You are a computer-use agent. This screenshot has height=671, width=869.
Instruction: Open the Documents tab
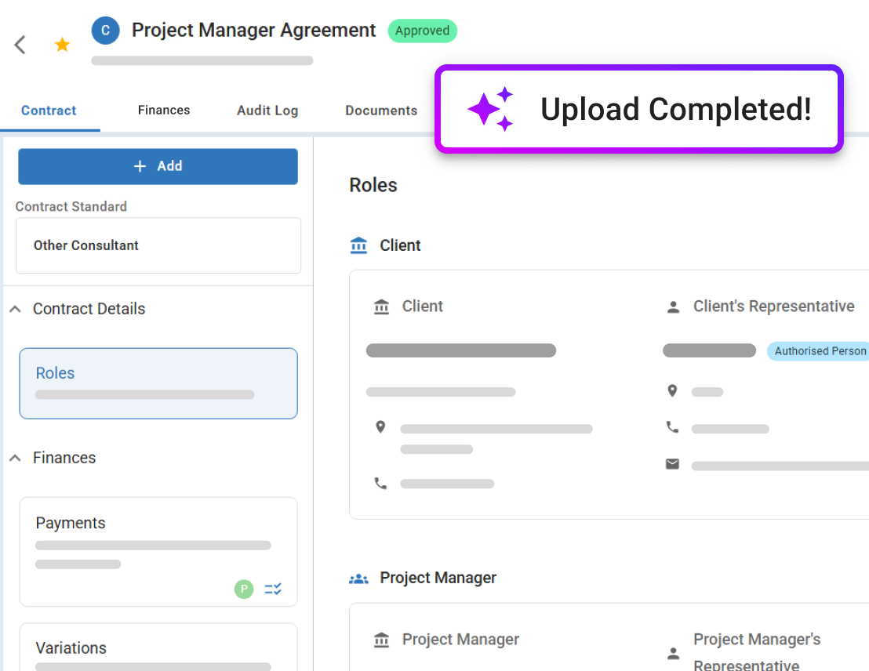pyautogui.click(x=380, y=111)
